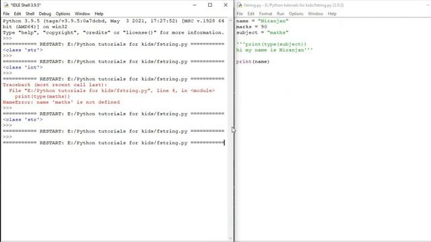This screenshot has height=242, width=431.
Task: Open Debug menu in IDLE Shell
Action: pos(45,13)
